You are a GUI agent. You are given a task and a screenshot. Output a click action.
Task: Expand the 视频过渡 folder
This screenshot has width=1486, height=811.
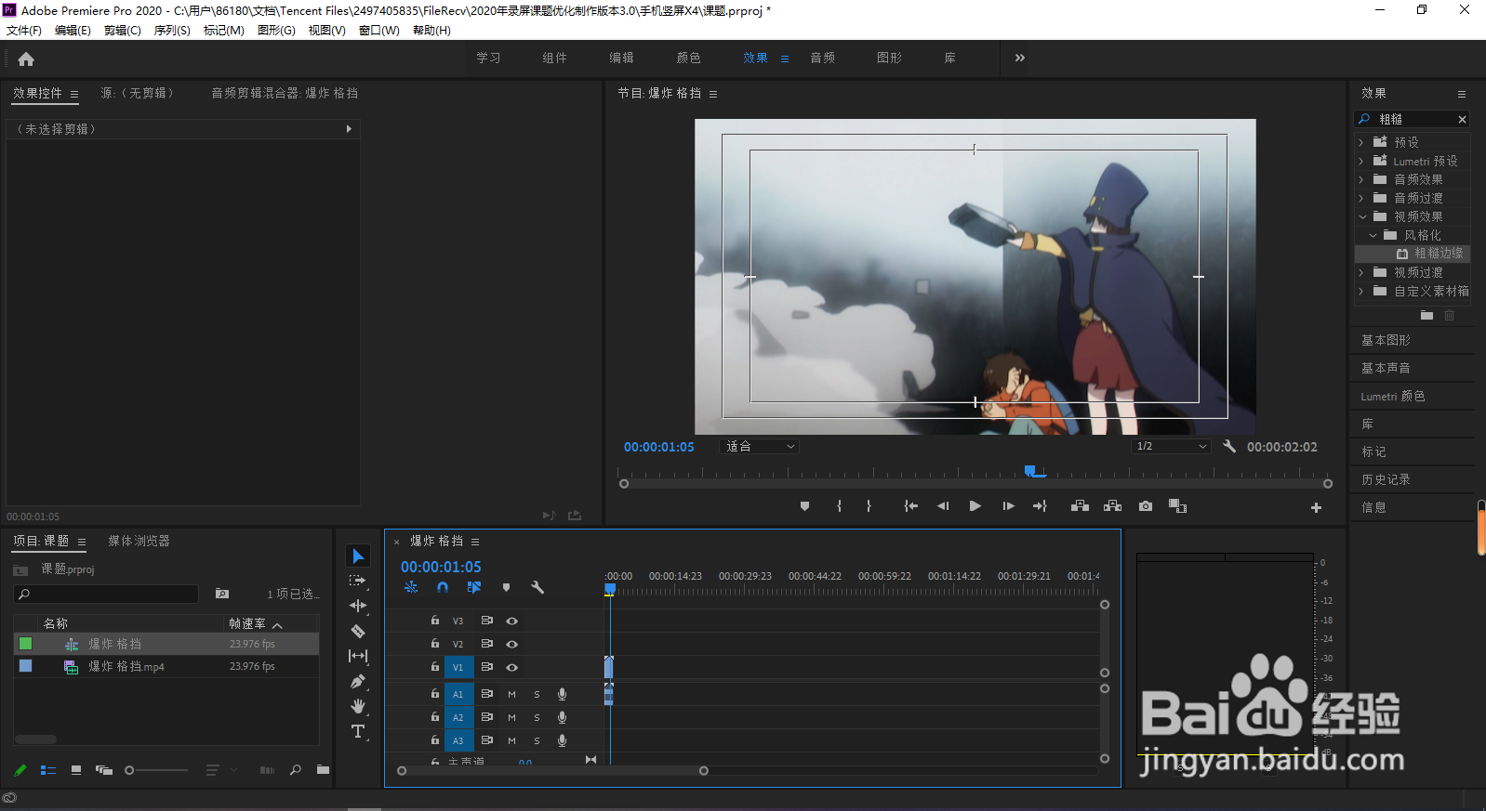coord(1361,272)
